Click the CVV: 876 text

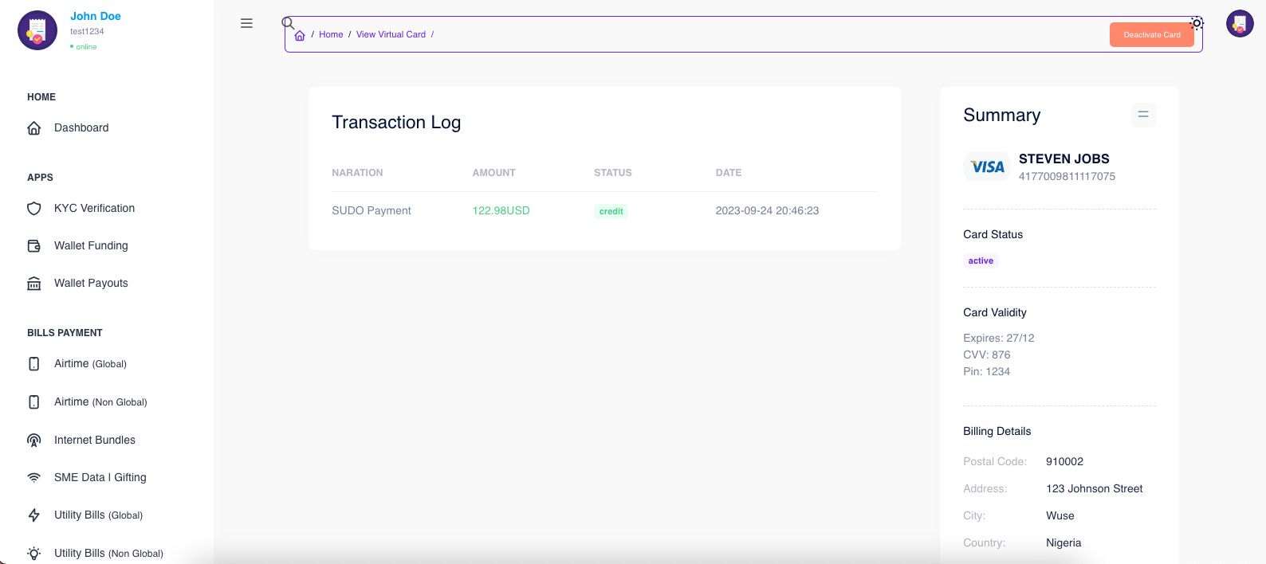(987, 354)
